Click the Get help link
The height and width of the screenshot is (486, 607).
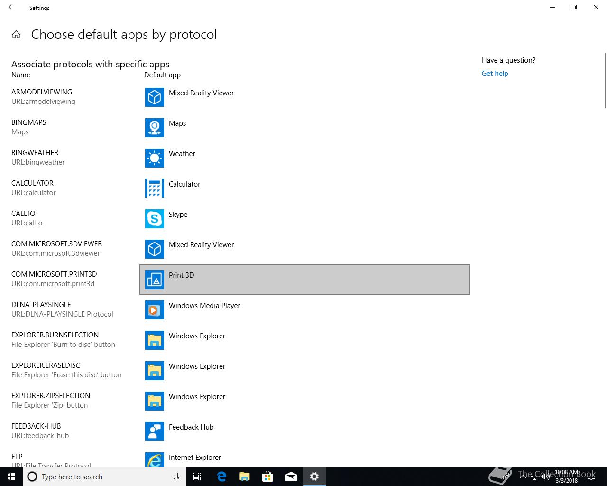[x=495, y=74]
